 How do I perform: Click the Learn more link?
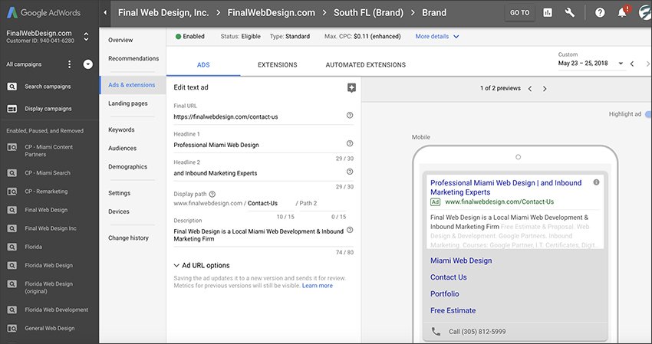[318, 286]
